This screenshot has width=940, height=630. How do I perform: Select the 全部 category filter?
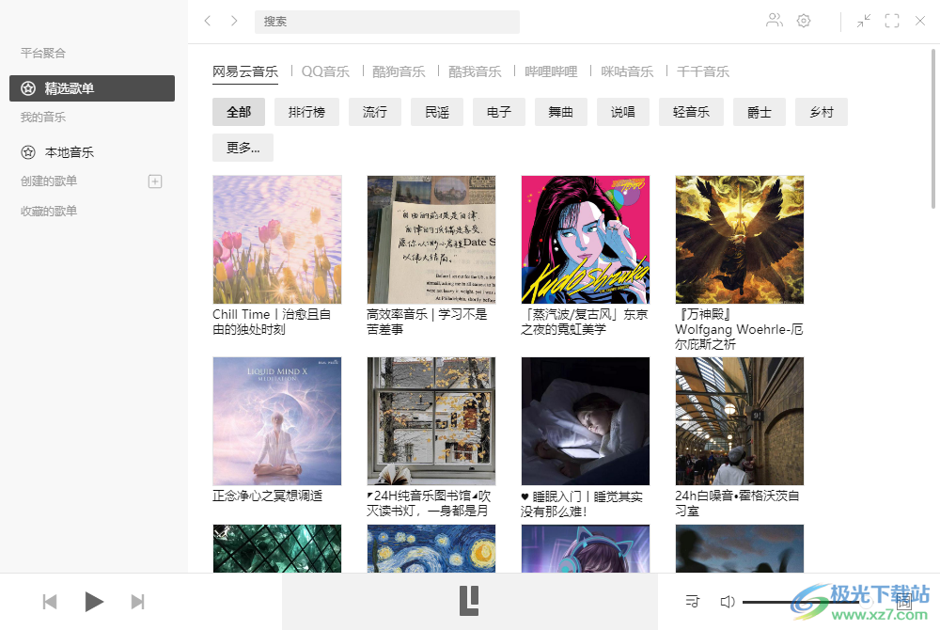click(x=239, y=112)
